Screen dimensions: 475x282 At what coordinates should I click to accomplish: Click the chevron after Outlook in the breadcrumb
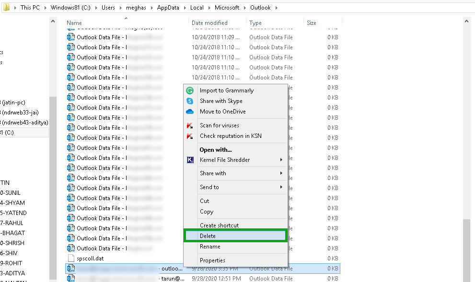(276, 7)
